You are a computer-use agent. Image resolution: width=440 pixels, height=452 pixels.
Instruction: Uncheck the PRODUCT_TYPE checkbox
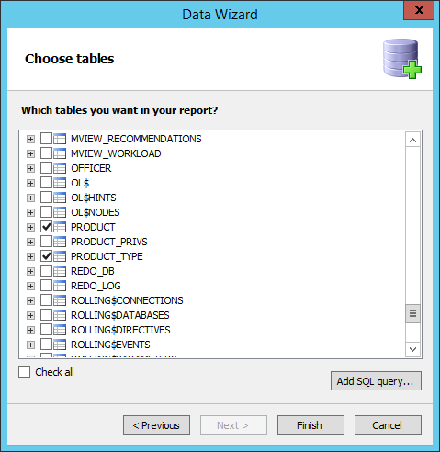coord(47,256)
